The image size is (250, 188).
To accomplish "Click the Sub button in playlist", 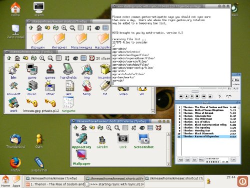I will (187, 160).
